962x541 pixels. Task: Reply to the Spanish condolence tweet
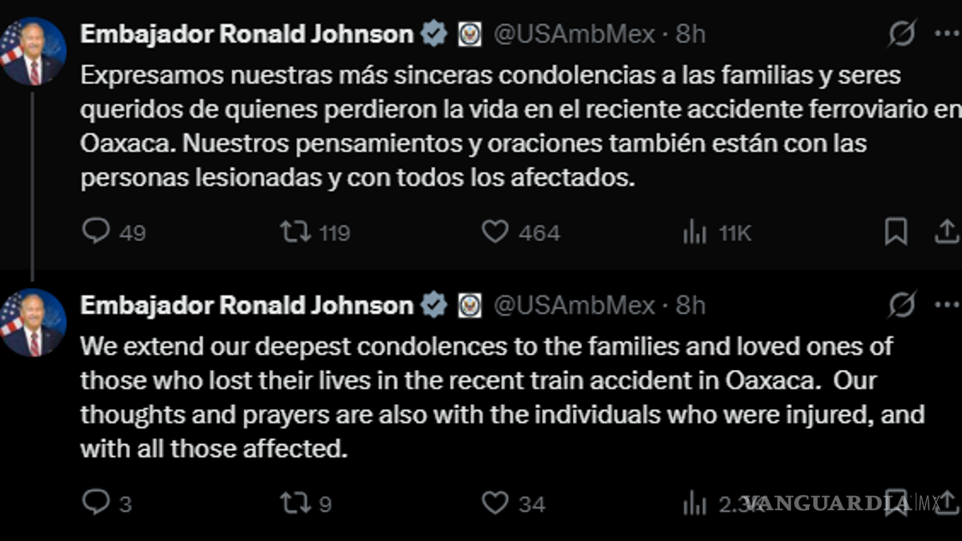tap(96, 231)
